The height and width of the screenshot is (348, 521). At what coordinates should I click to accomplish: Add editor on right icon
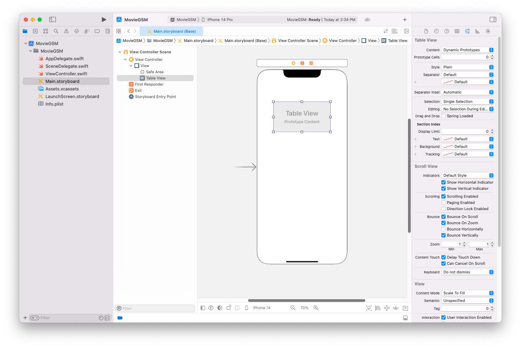[x=406, y=31]
